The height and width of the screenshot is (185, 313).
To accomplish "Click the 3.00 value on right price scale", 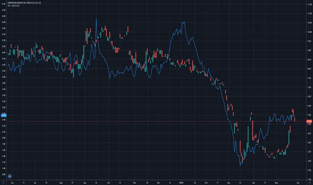I will [309, 161].
